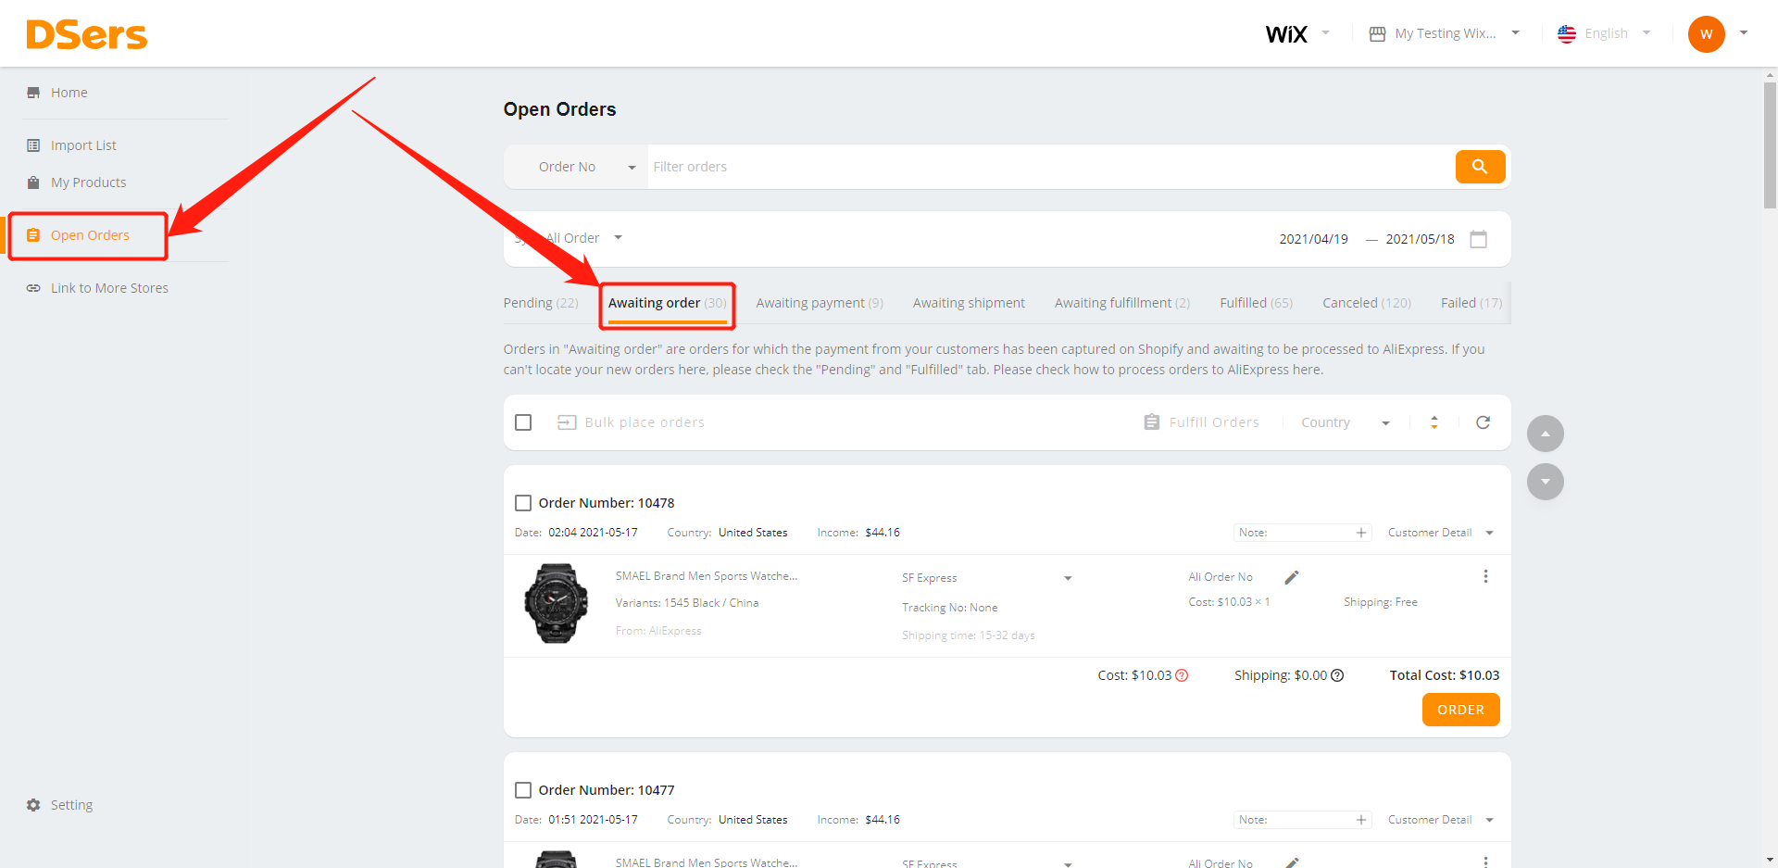1778x868 pixels.
Task: Add a note plus icon for order 10478
Action: [x=1361, y=533]
